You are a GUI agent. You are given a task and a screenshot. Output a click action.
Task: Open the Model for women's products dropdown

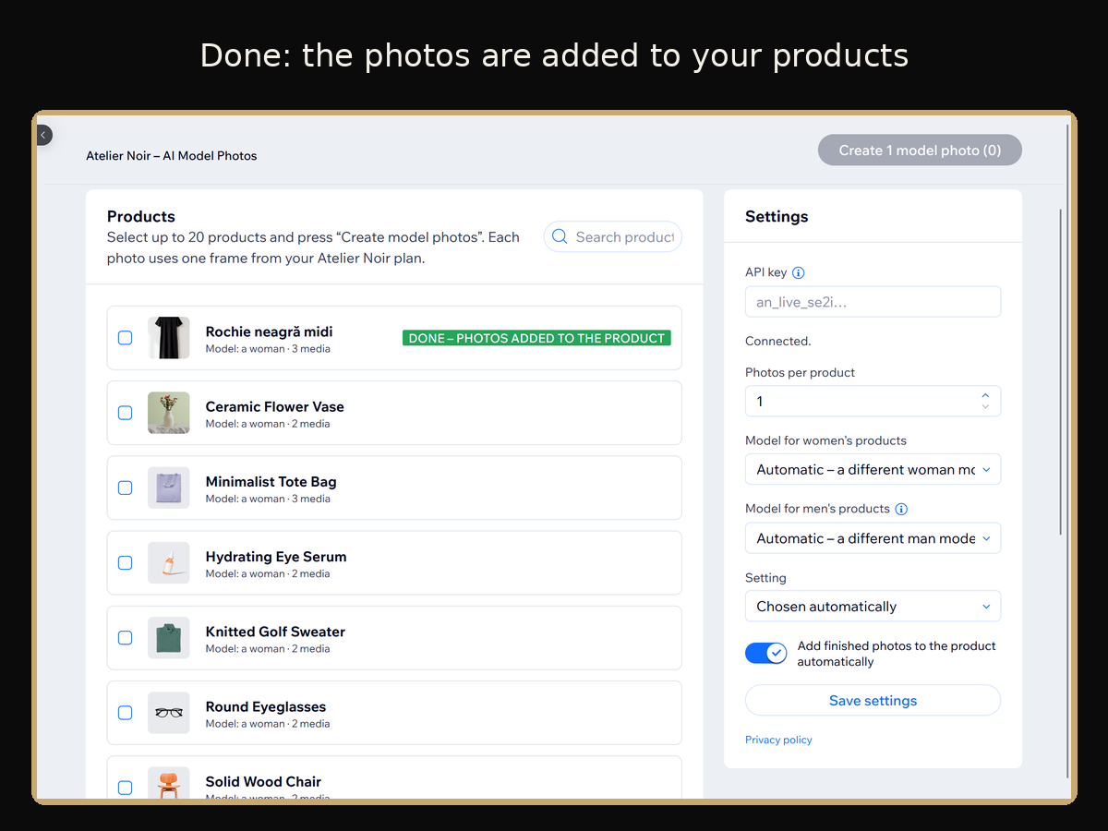[x=873, y=470]
